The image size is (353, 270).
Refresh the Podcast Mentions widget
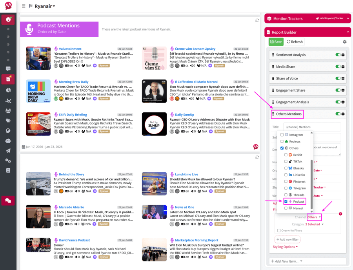tap(257, 20)
